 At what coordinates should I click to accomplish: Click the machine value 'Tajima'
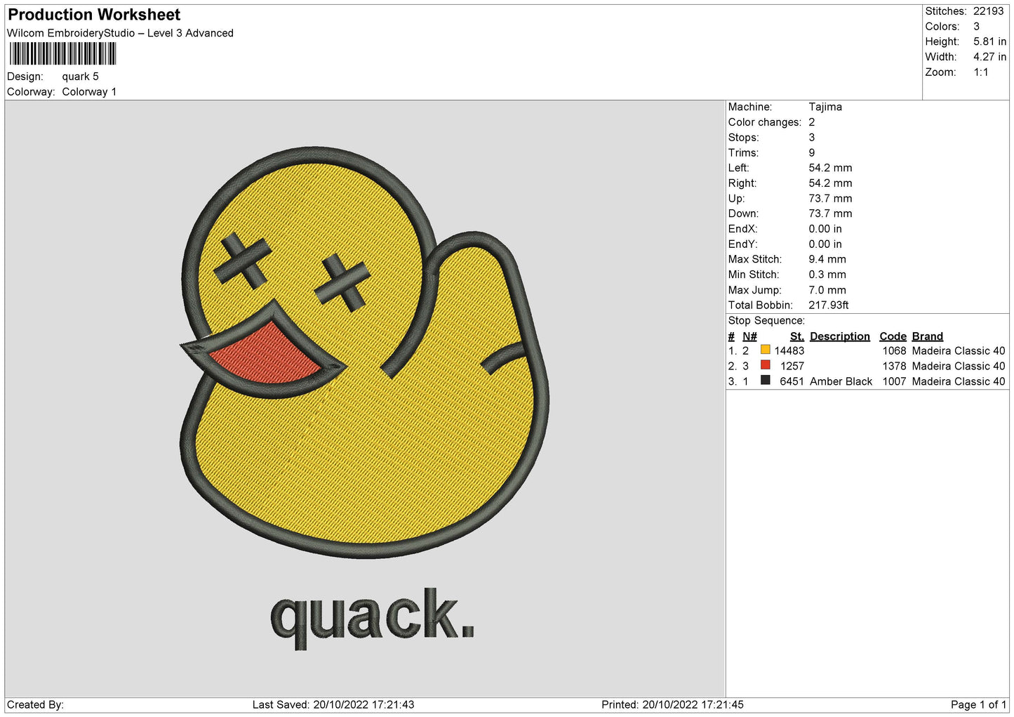tap(825, 107)
